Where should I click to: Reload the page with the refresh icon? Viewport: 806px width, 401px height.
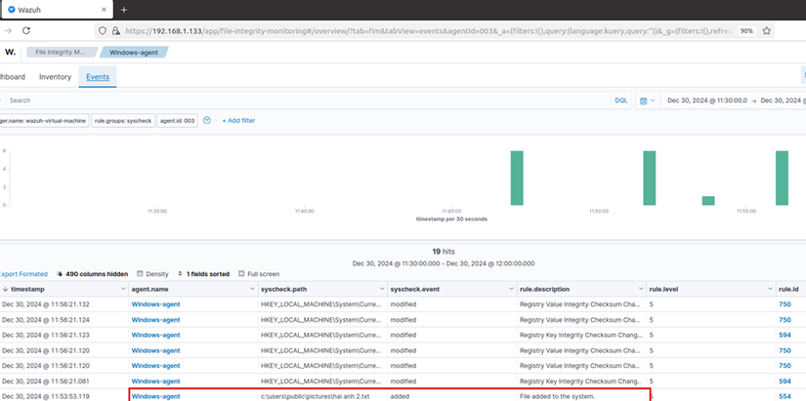(26, 31)
